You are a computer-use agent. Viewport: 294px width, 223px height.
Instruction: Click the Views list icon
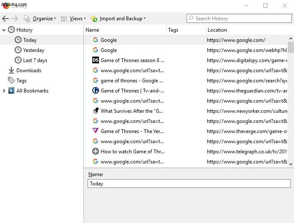click(64, 19)
